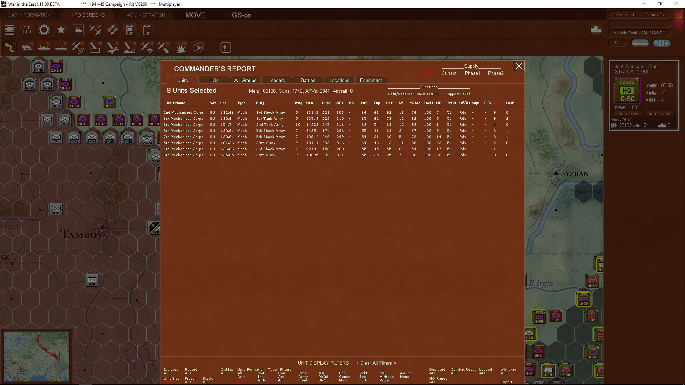
Task: Open the weather map grid icon
Action: pyautogui.click(x=78, y=30)
